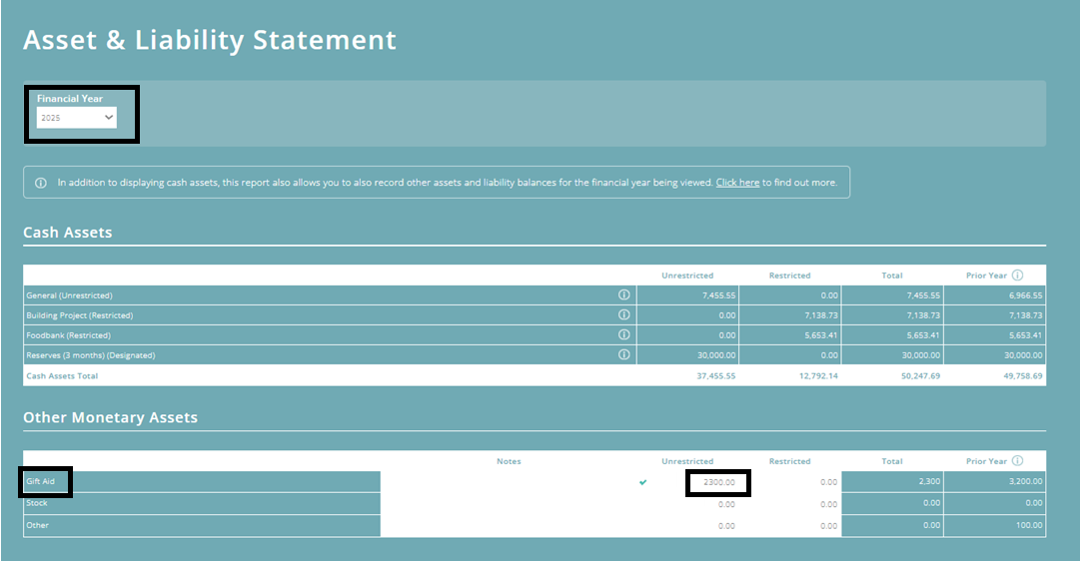Click prior year total 49,758.69
The width and height of the screenshot is (1080, 561).
[x=1023, y=376]
